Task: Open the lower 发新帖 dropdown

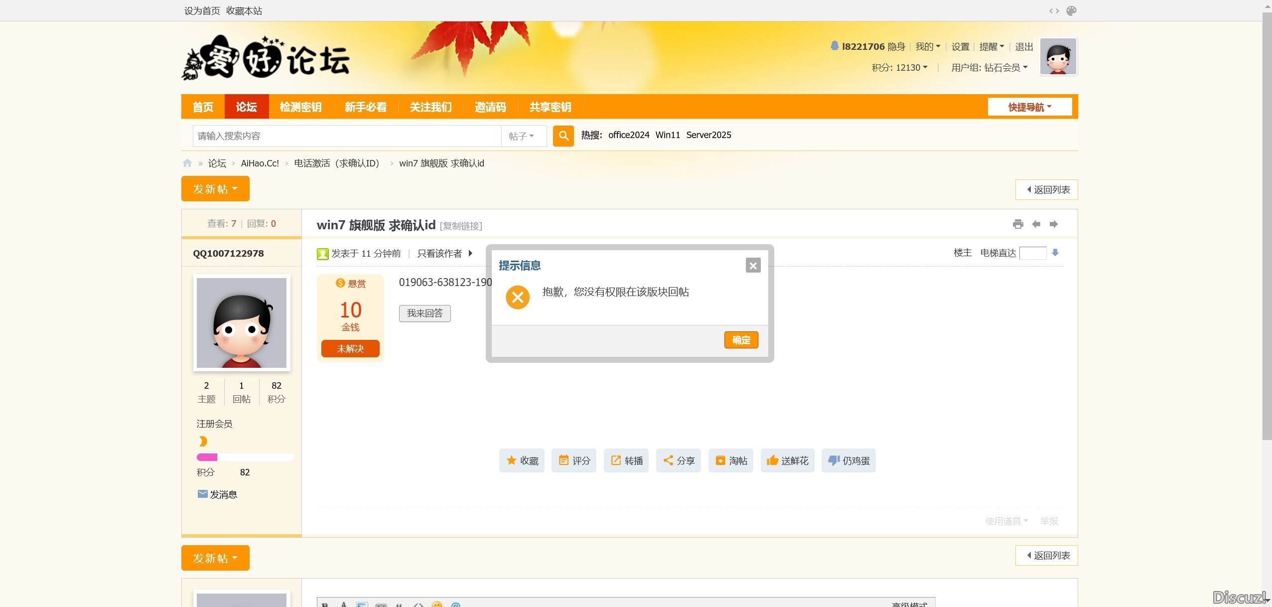Action: (215, 558)
